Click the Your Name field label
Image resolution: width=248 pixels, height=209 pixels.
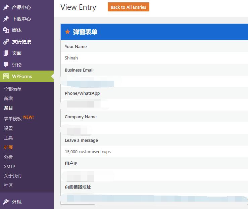(76, 47)
